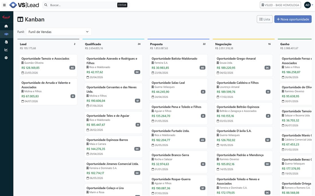Click the Qualificado column header

point(93,44)
